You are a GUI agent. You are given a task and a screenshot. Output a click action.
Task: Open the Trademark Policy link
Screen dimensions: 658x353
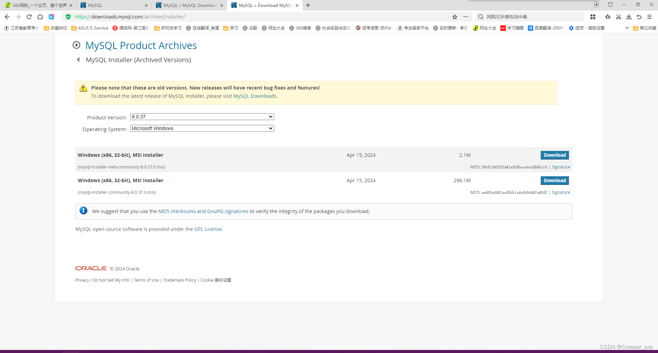(180, 280)
